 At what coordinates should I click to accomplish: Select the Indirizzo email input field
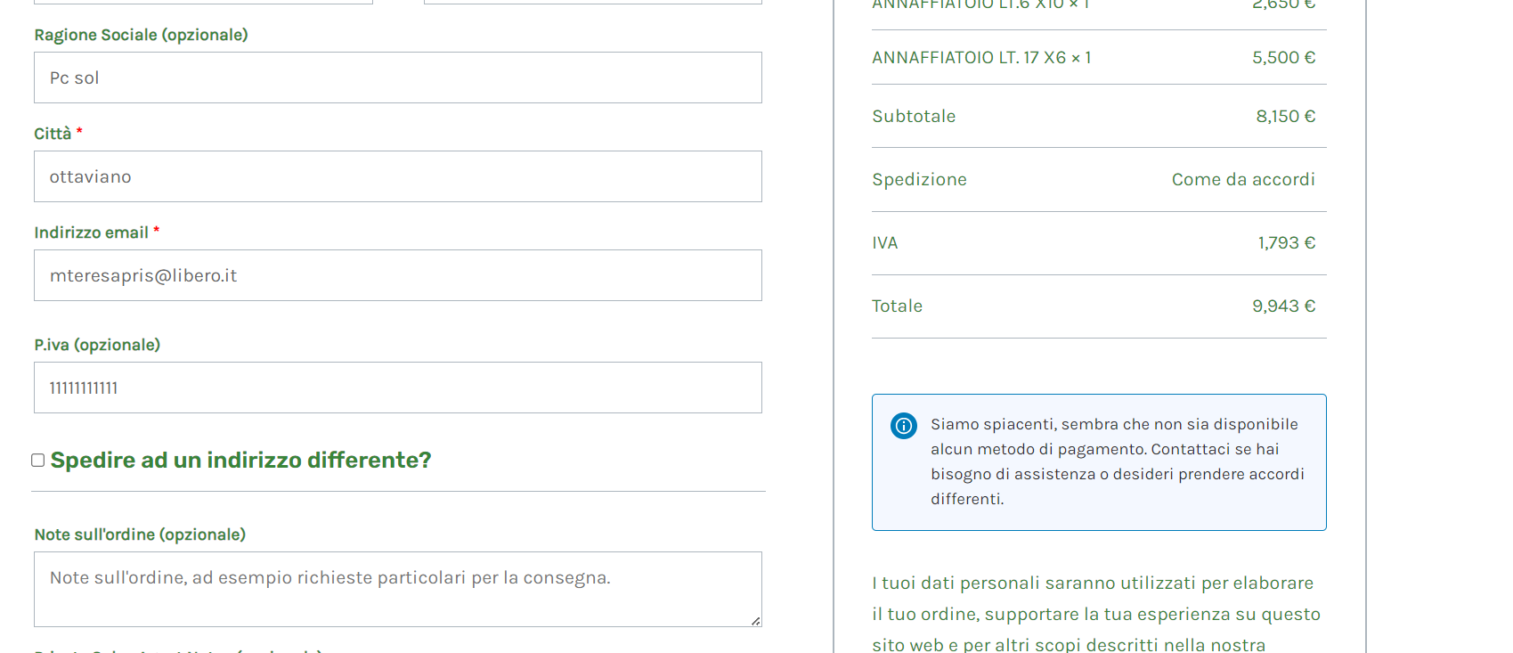click(x=398, y=275)
